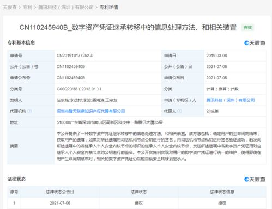The image size is (272, 209).
Task: Click the 分类号 label cell
Action: pyautogui.click(x=31, y=89)
